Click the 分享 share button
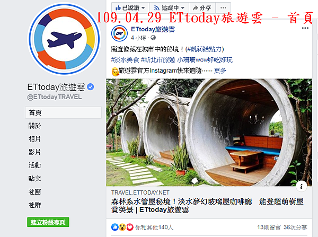 pyautogui.click(x=202, y=8)
